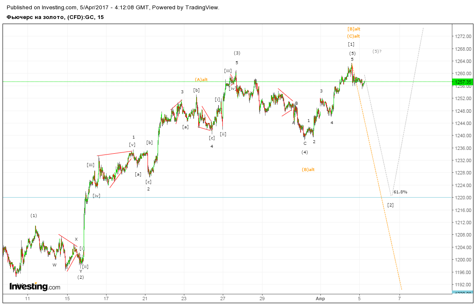
Task: Click the (2) wave label
Action: point(80,277)
